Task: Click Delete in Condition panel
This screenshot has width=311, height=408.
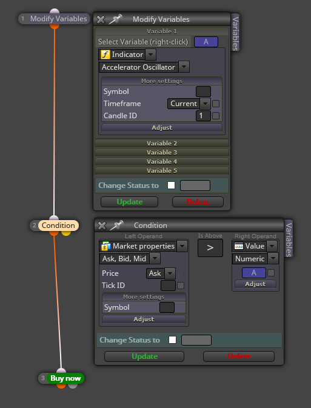Action: [x=239, y=356]
